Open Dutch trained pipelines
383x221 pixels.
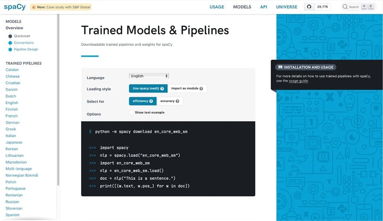pos(11,96)
